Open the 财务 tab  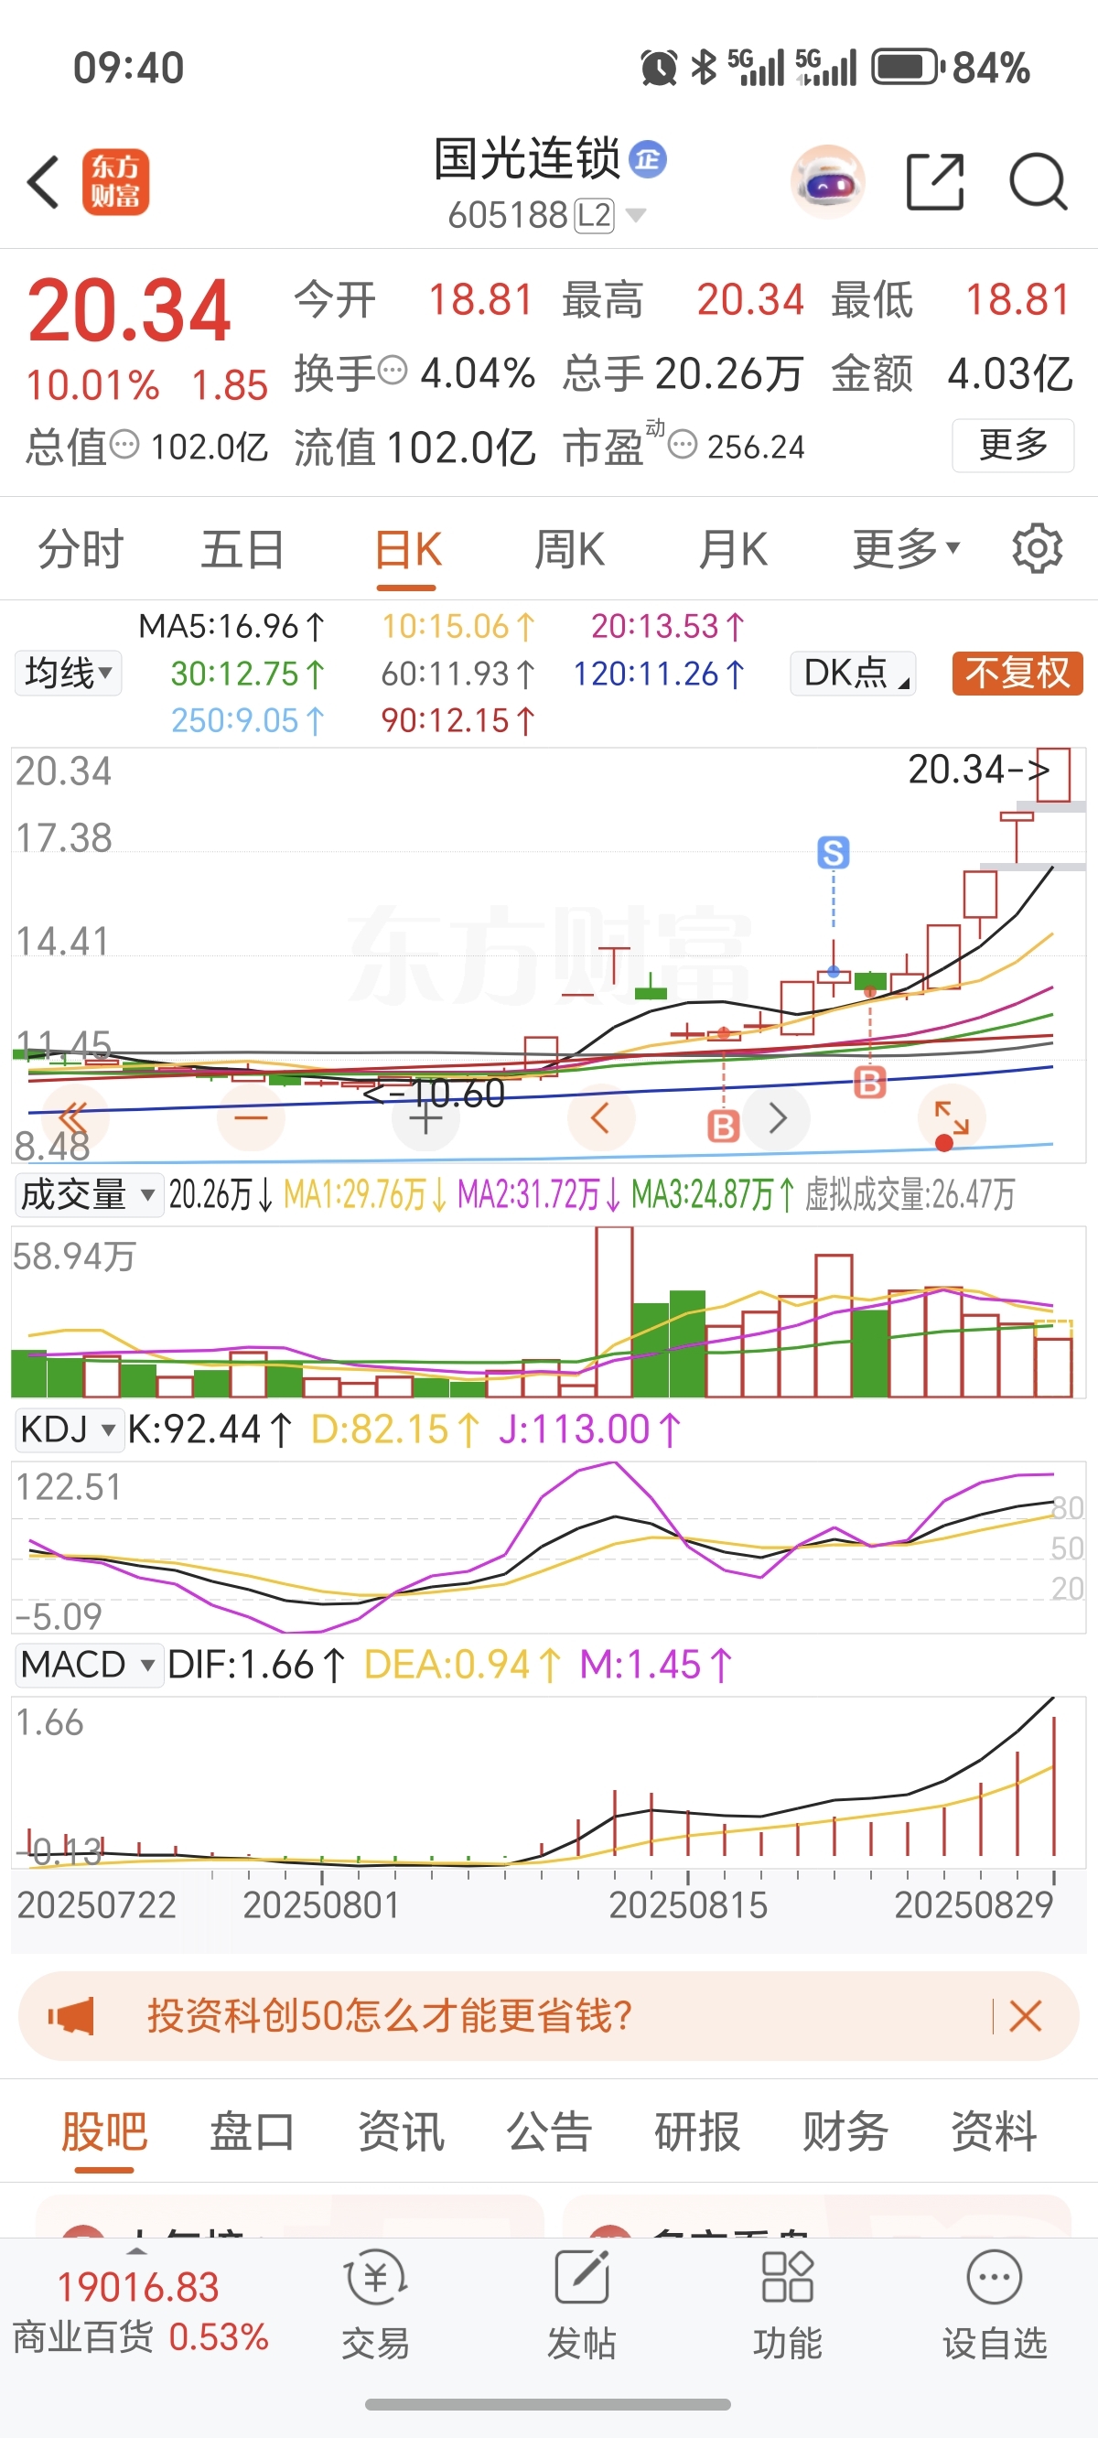(845, 2131)
